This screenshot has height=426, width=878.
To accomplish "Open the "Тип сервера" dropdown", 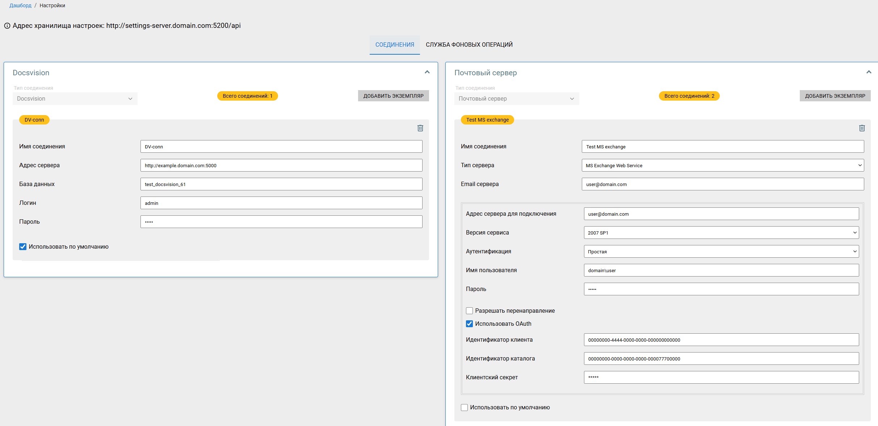I will pyautogui.click(x=723, y=165).
